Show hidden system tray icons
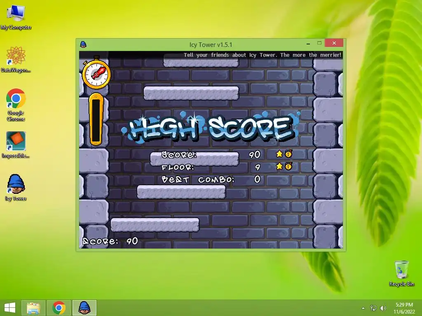Viewport: 422px width, 316px height. 363,308
